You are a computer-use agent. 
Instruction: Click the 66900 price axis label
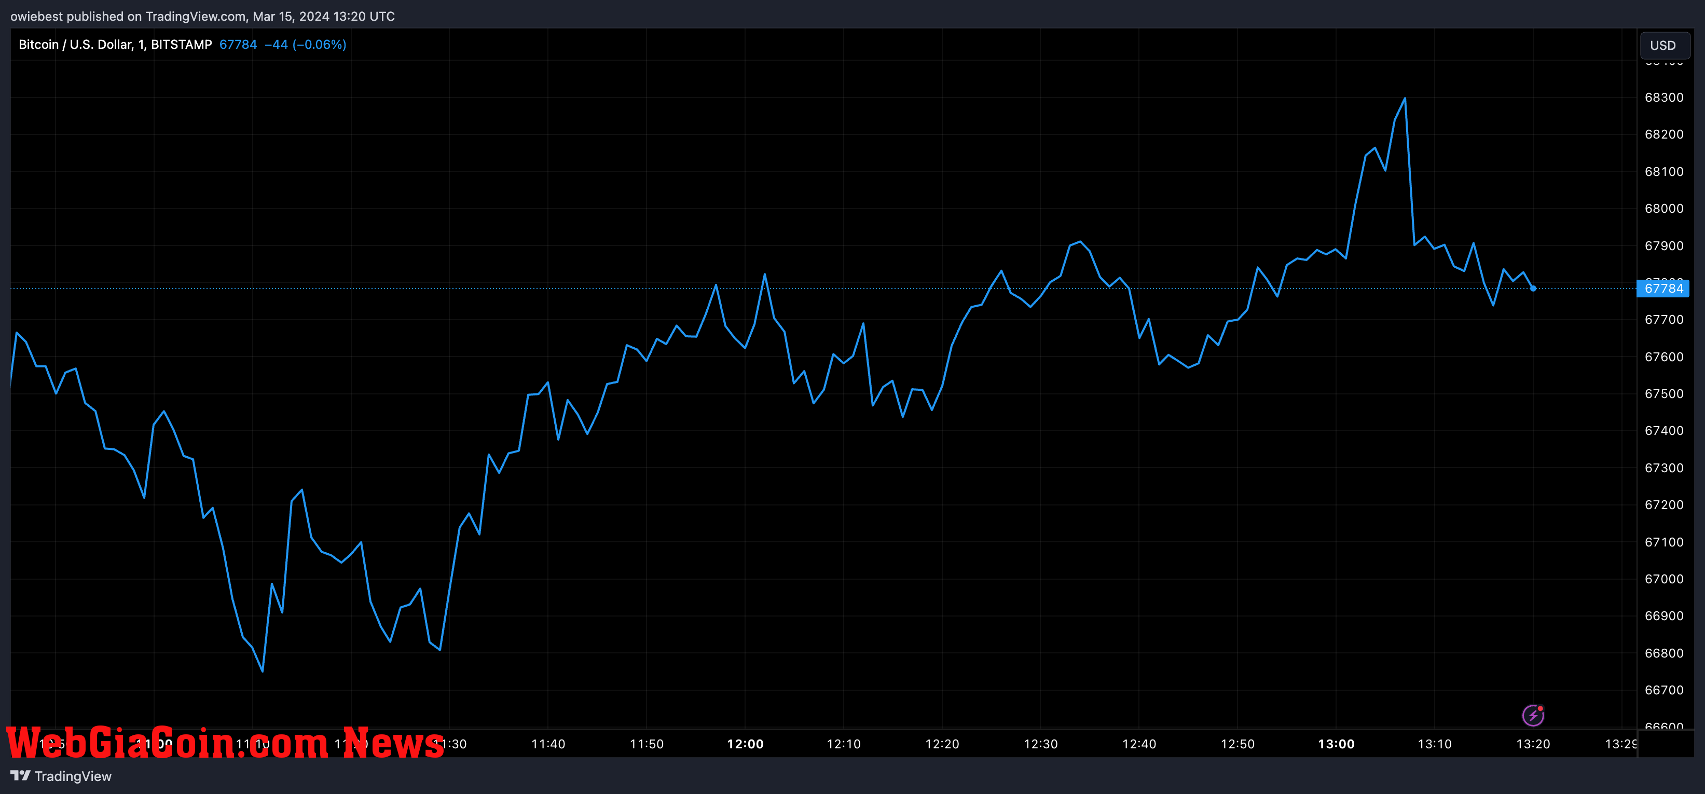click(x=1664, y=616)
